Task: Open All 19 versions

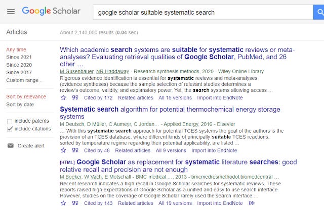Action: (x=175, y=203)
